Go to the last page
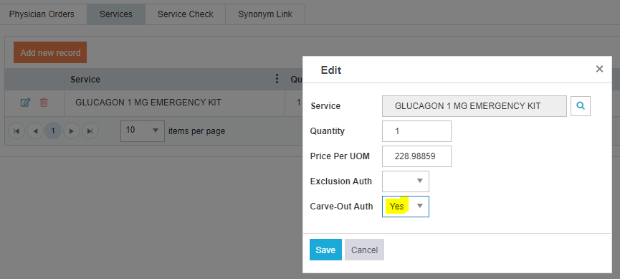 point(90,131)
